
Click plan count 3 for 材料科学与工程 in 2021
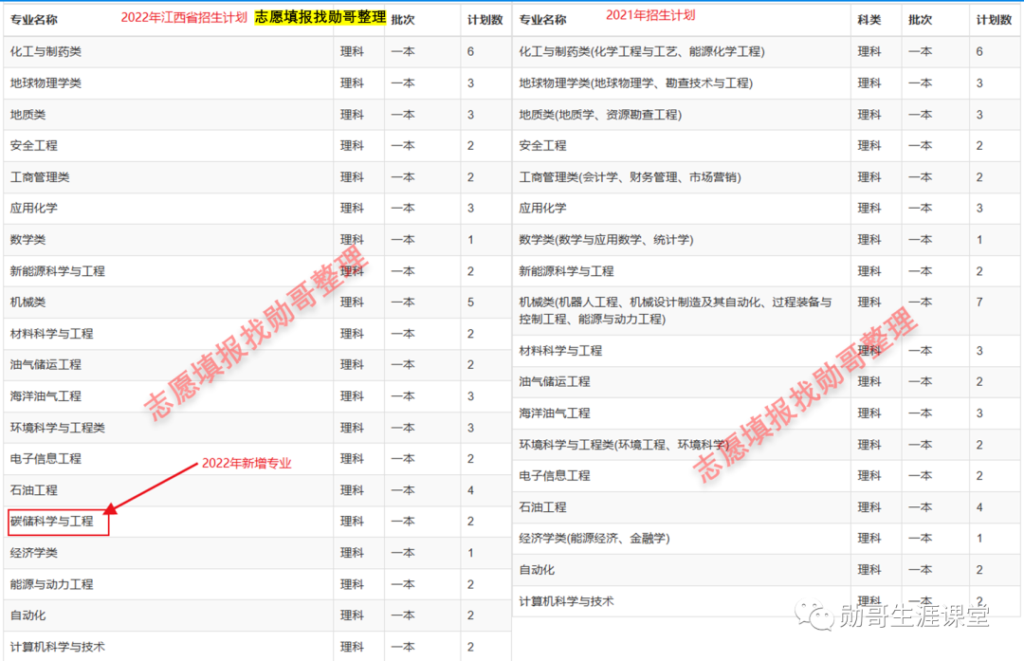coord(979,351)
